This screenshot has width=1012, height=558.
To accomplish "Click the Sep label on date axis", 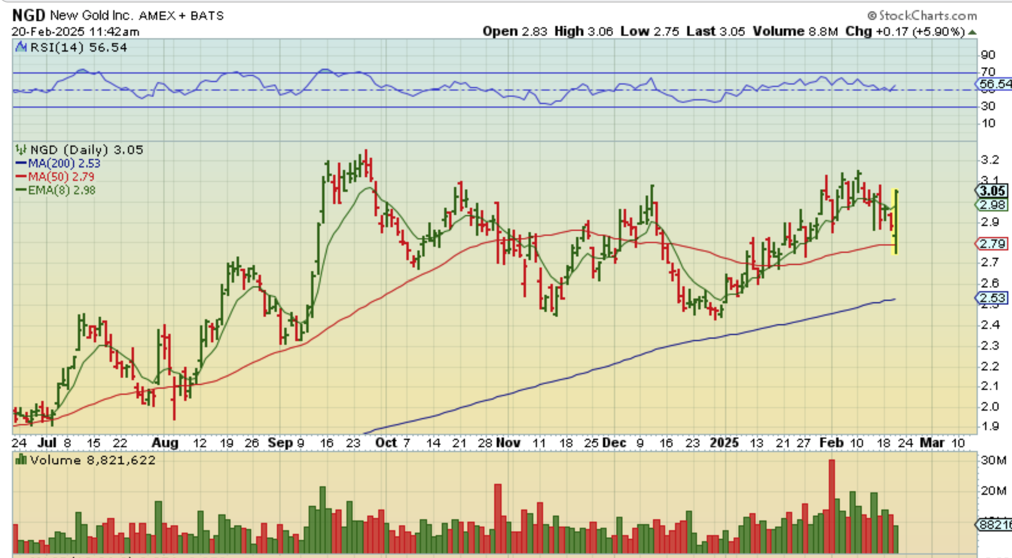I will [280, 443].
